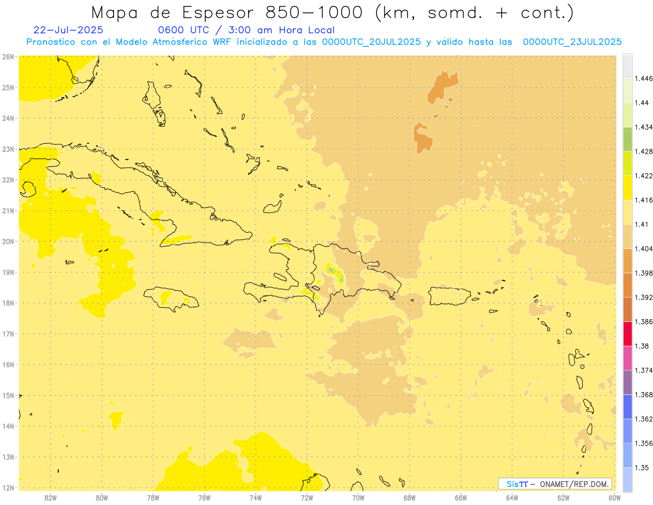653x505 pixels.
Task: Click the '15N' latitude label
Action: (8, 395)
